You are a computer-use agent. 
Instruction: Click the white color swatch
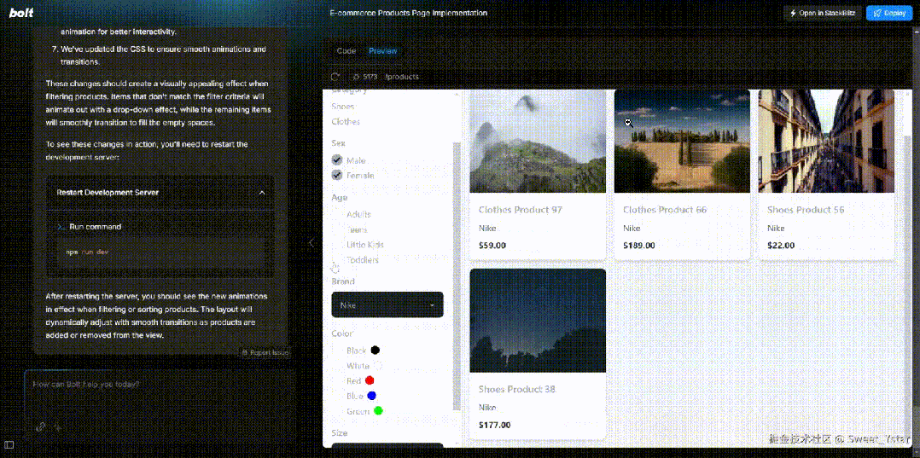pyautogui.click(x=378, y=365)
